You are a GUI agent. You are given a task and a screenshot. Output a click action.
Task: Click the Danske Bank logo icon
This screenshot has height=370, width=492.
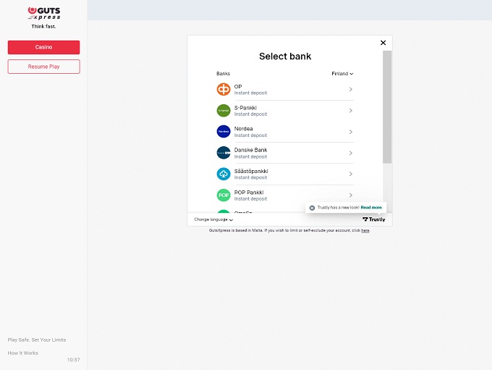[224, 153]
